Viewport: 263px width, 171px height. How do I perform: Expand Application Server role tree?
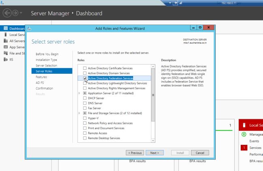tap(79, 93)
